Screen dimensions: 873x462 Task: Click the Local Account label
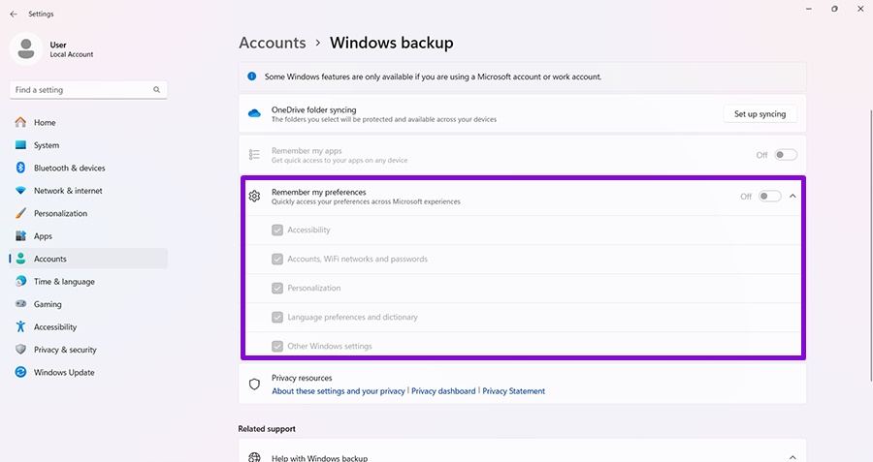tap(72, 54)
